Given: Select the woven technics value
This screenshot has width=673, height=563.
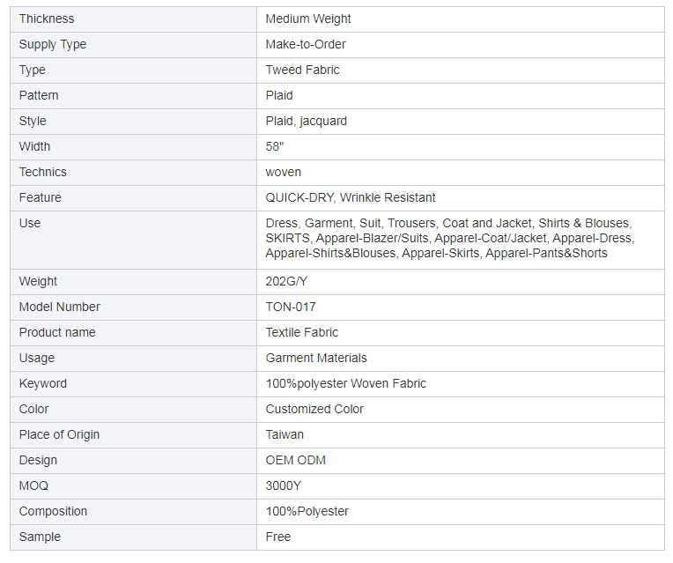Looking at the screenshot, I should [x=284, y=172].
